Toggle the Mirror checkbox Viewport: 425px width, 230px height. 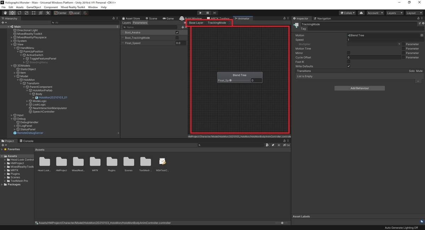(x=348, y=53)
